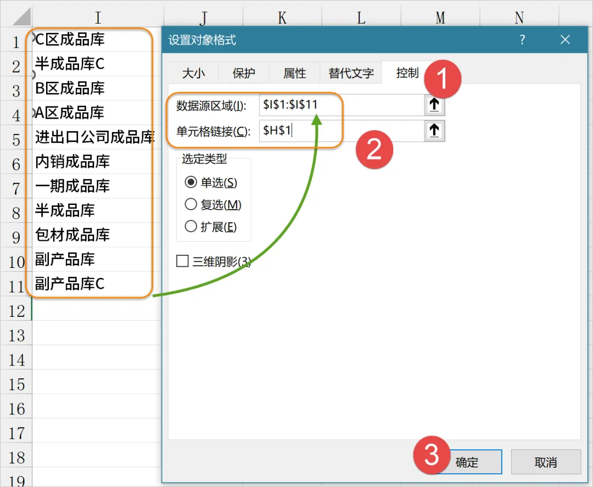593x487 pixels.
Task: Select column I header
Action: pyautogui.click(x=98, y=17)
